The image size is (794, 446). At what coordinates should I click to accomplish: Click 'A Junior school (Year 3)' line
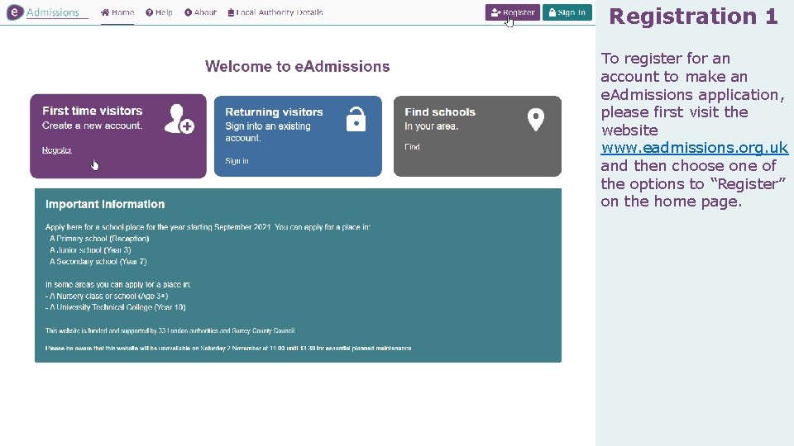pyautogui.click(x=90, y=249)
